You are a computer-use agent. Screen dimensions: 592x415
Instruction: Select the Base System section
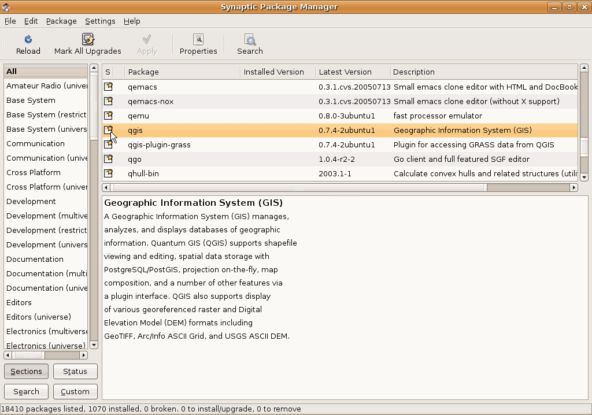pyautogui.click(x=46, y=100)
